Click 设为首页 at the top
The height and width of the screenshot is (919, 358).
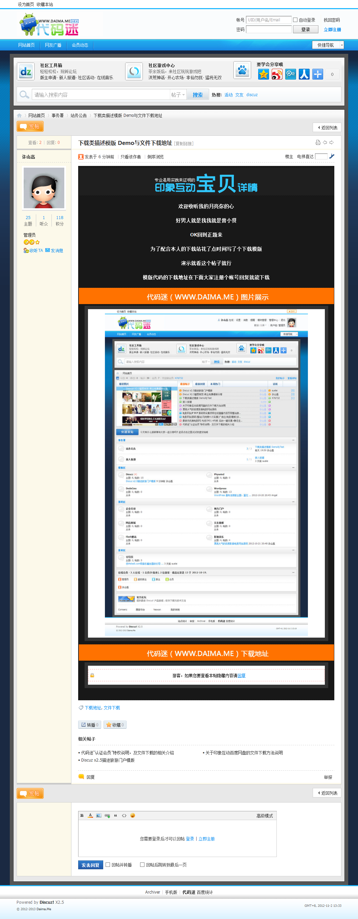pos(26,4)
